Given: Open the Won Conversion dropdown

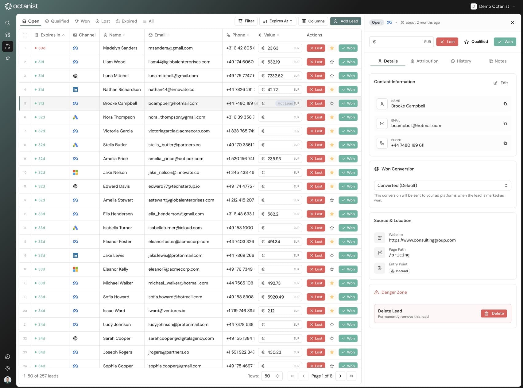Looking at the screenshot, I should [x=442, y=186].
